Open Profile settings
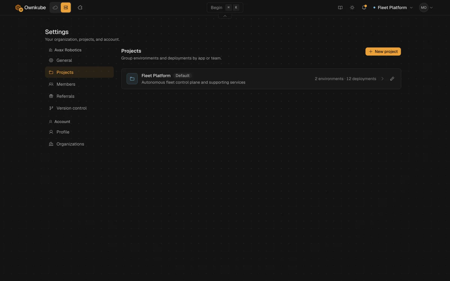450x281 pixels. pos(79,132)
